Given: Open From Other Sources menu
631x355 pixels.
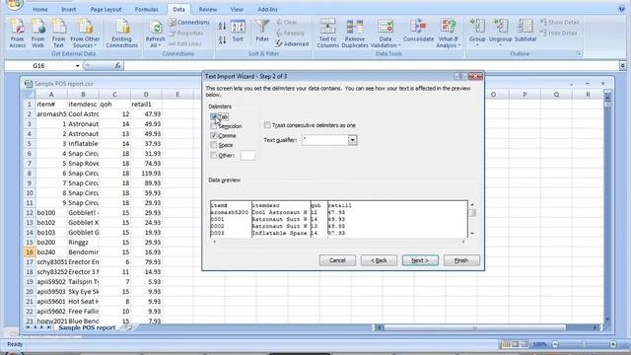Looking at the screenshot, I should (85, 33).
